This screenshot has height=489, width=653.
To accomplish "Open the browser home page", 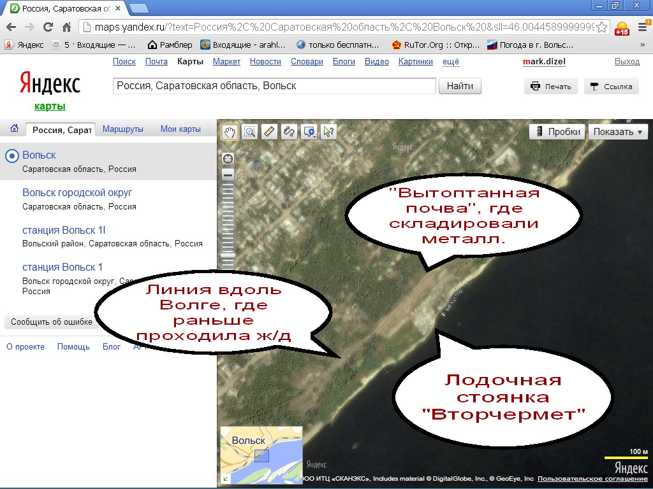I will click(66, 27).
